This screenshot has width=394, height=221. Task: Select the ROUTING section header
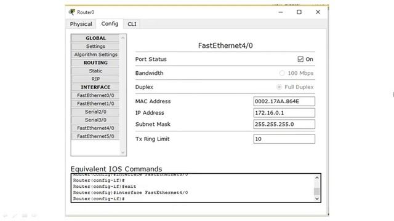(x=95, y=63)
